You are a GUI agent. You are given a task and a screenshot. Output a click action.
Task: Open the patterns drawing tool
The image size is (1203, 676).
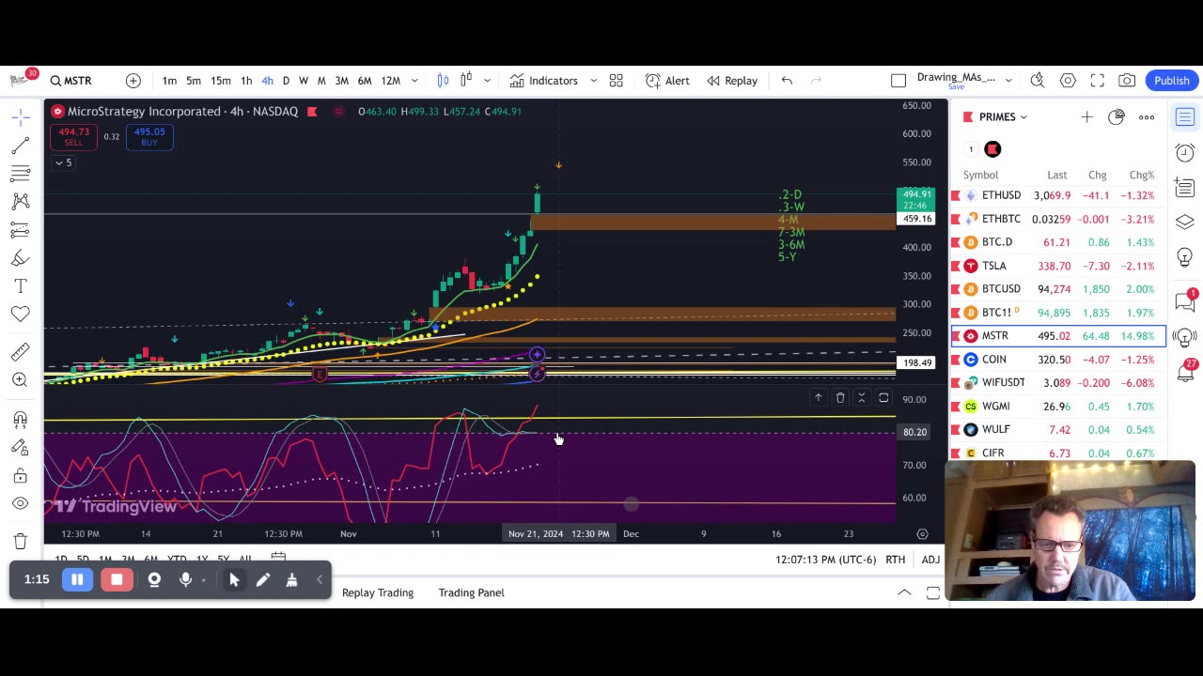tap(20, 202)
